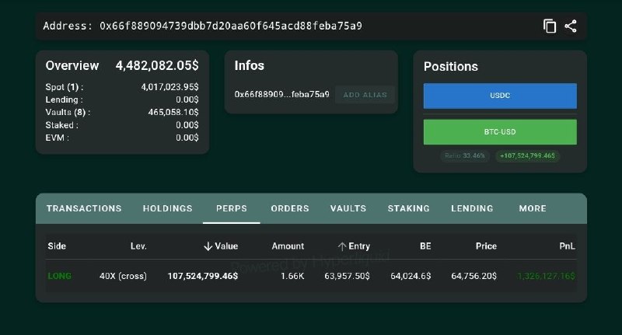The image size is (622, 335).
Task: Open the TRANSACTIONS tab
Action: pyautogui.click(x=84, y=208)
